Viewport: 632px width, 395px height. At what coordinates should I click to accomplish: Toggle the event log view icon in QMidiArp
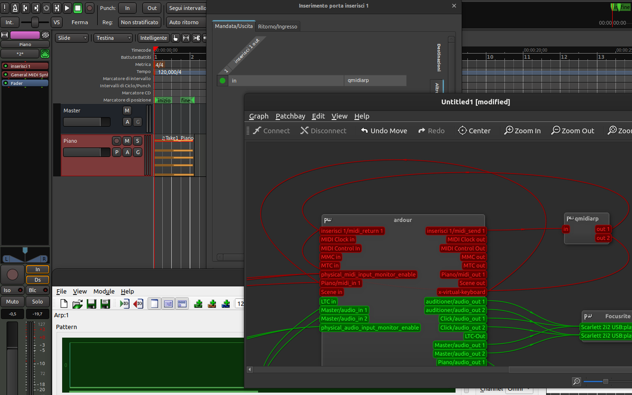pyautogui.click(x=154, y=304)
